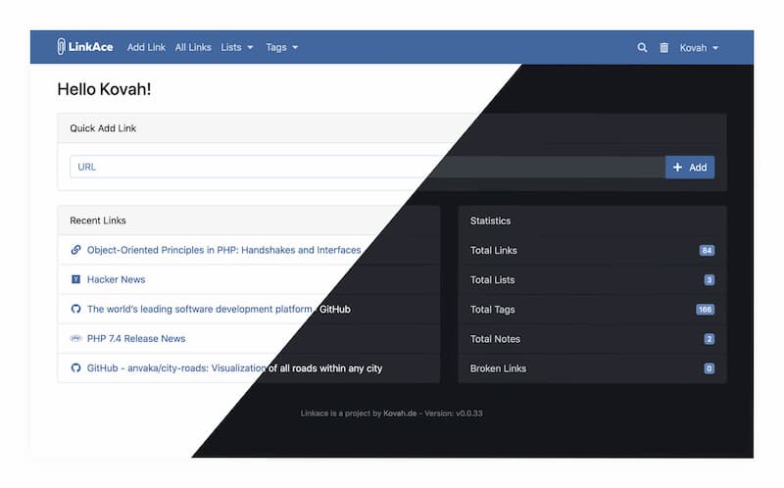Viewport: 784px width, 488px height.
Task: Click the LinkAce paperclip logo
Action: coord(61,46)
